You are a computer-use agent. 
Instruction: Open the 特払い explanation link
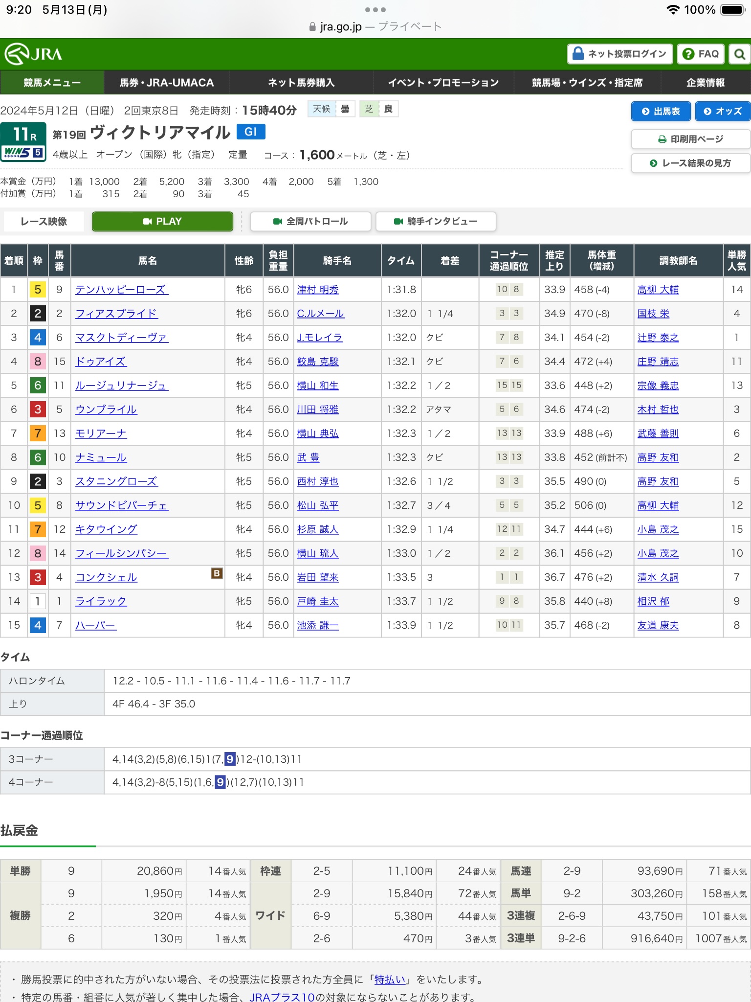pos(390,979)
